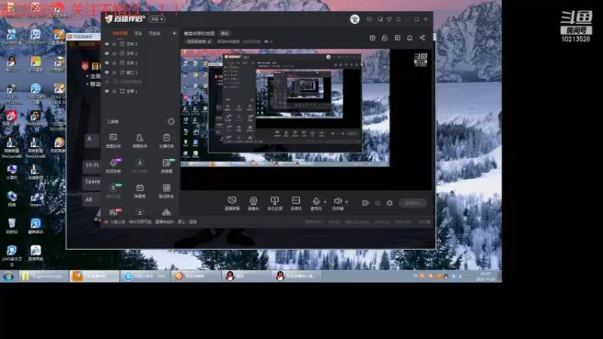Click the layout icon left of the bell
603x339 pixels.
pyautogui.click(x=397, y=38)
